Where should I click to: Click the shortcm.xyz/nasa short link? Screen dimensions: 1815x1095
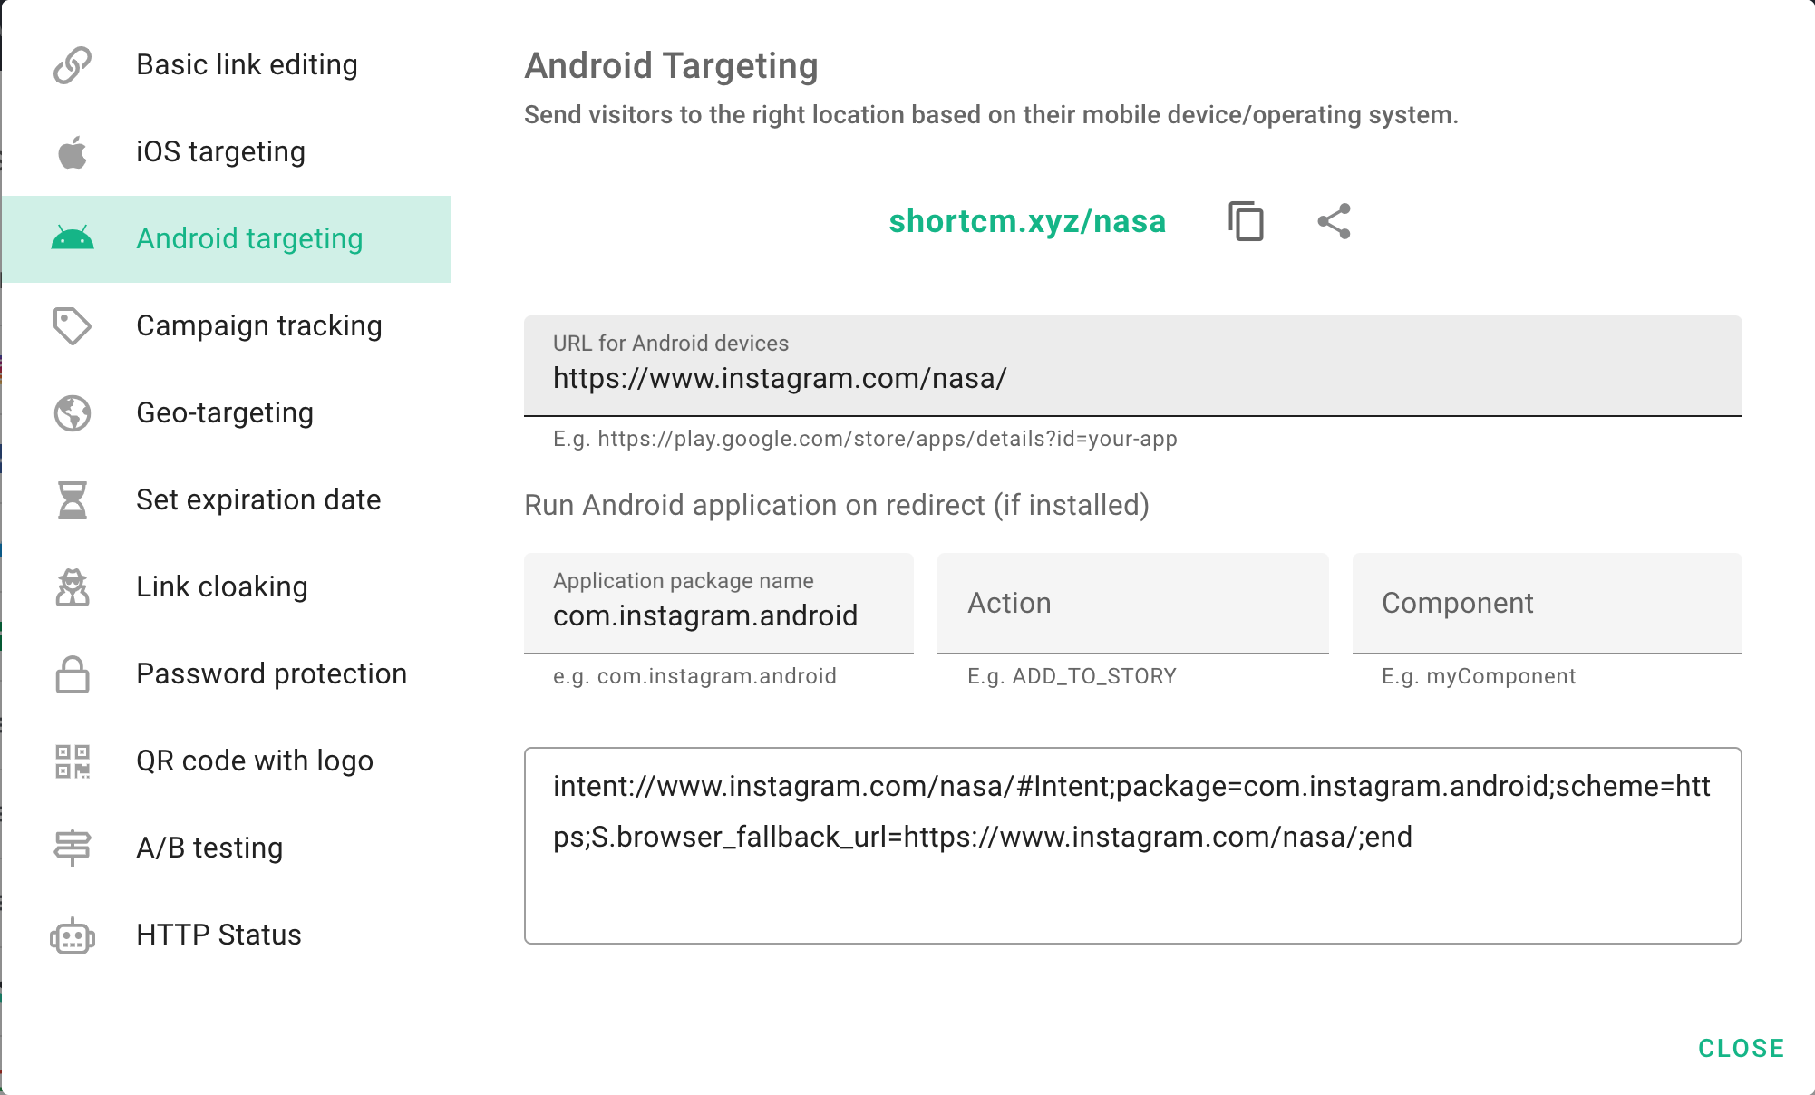(x=1027, y=221)
